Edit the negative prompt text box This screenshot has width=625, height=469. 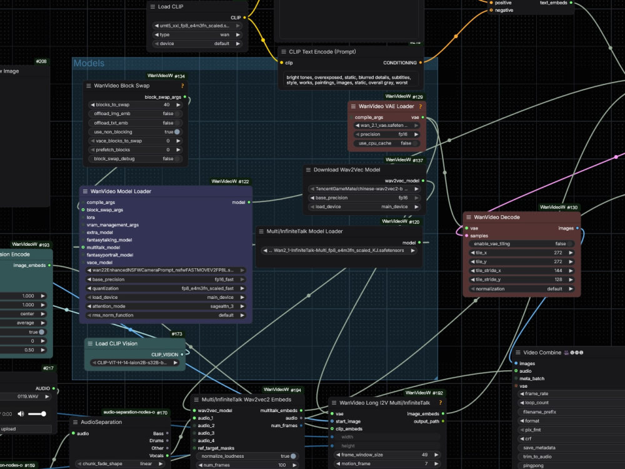click(349, 80)
